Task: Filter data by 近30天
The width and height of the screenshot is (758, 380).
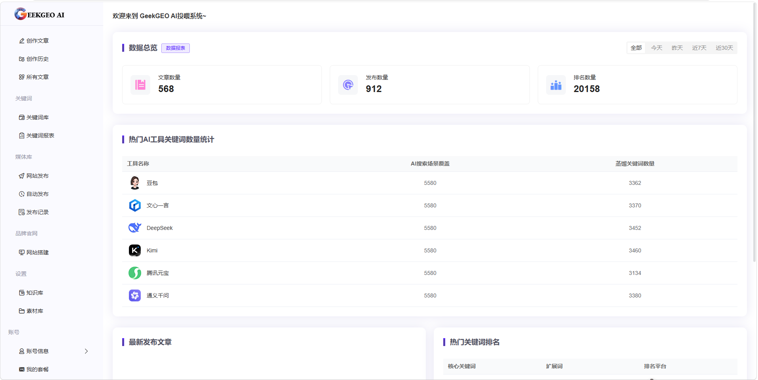Action: [724, 48]
